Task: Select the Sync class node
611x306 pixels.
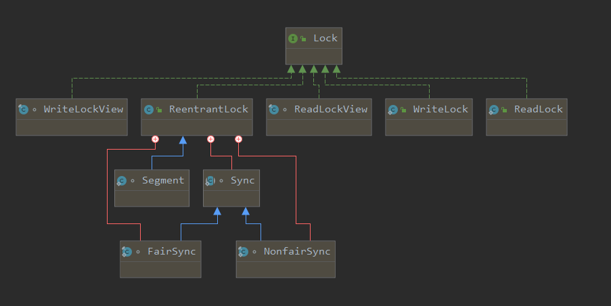Action: (x=231, y=188)
